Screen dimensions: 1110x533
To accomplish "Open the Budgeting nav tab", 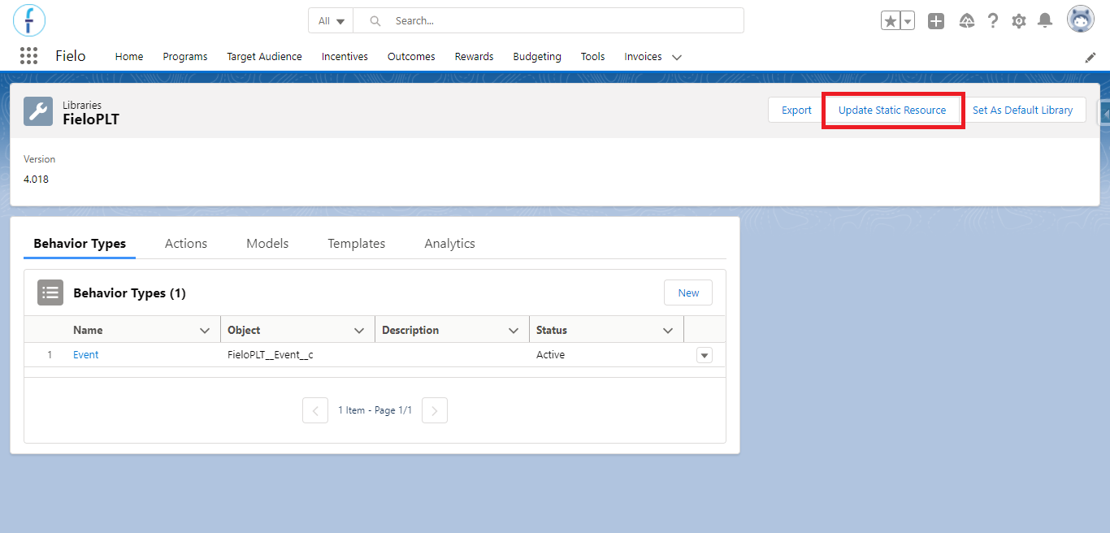I will coord(537,57).
